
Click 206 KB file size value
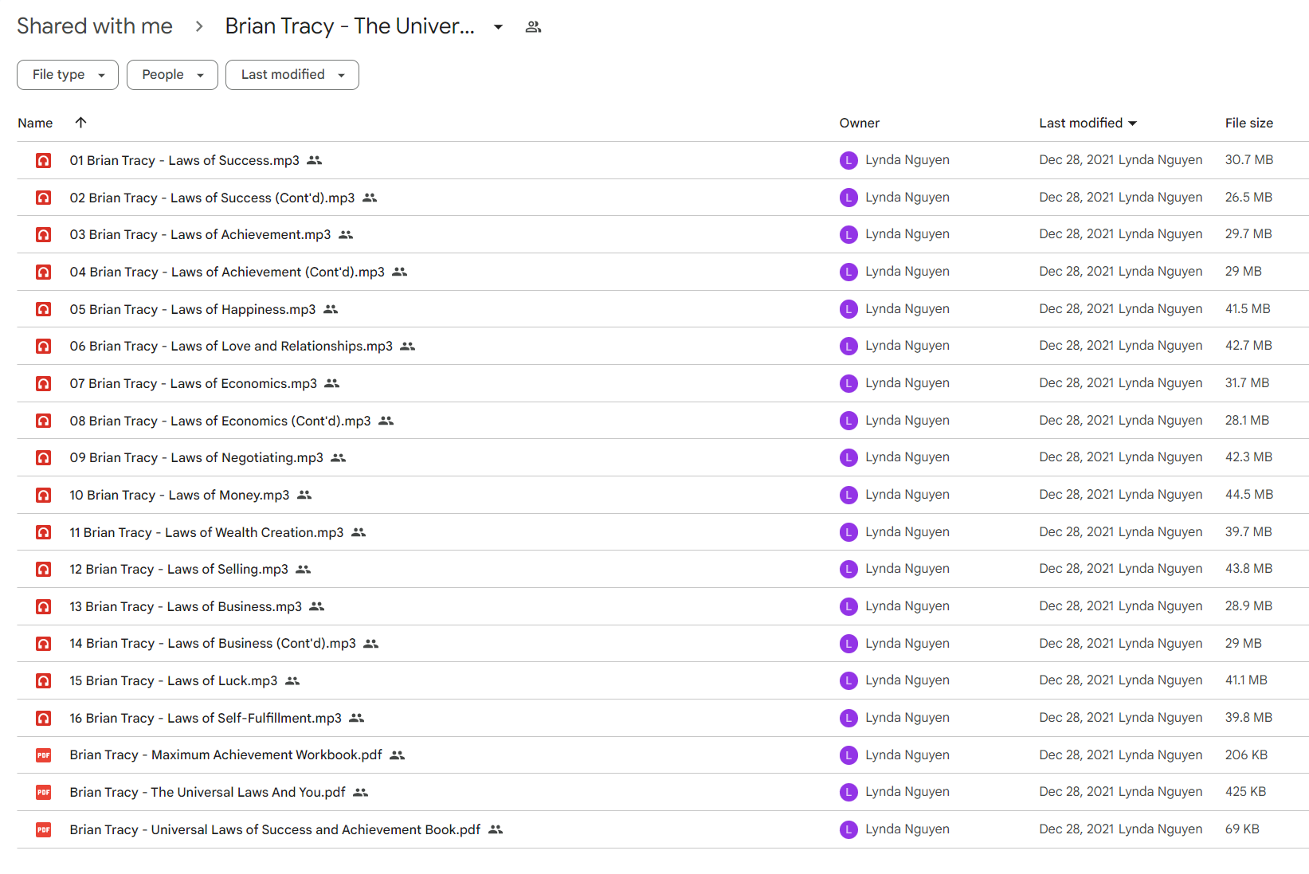click(1246, 755)
